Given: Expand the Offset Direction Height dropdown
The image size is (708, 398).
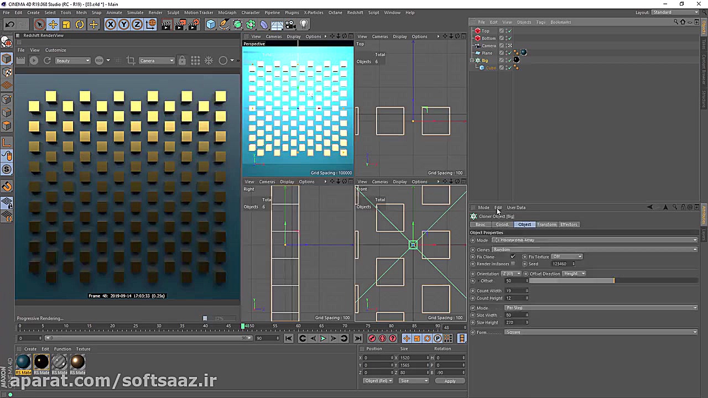Looking at the screenshot, I should pyautogui.click(x=575, y=274).
